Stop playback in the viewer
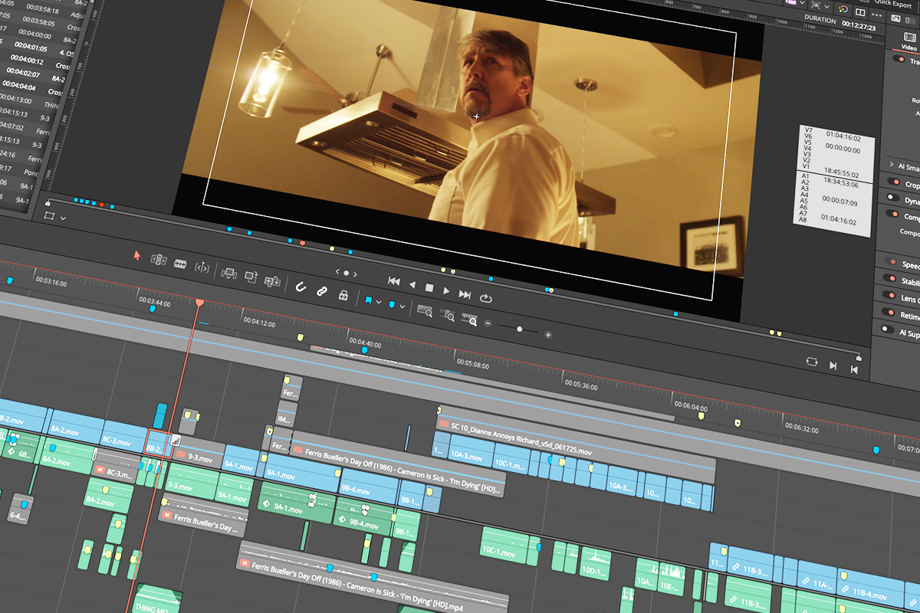Screen dimensions: 920x613 (x=429, y=288)
